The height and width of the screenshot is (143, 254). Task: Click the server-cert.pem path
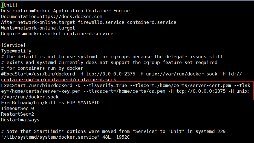pyautogui.click(x=194, y=85)
